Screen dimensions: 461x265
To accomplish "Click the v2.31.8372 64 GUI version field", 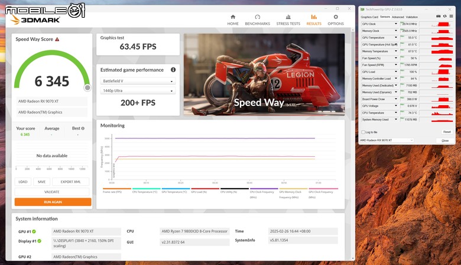I will 194,242.
